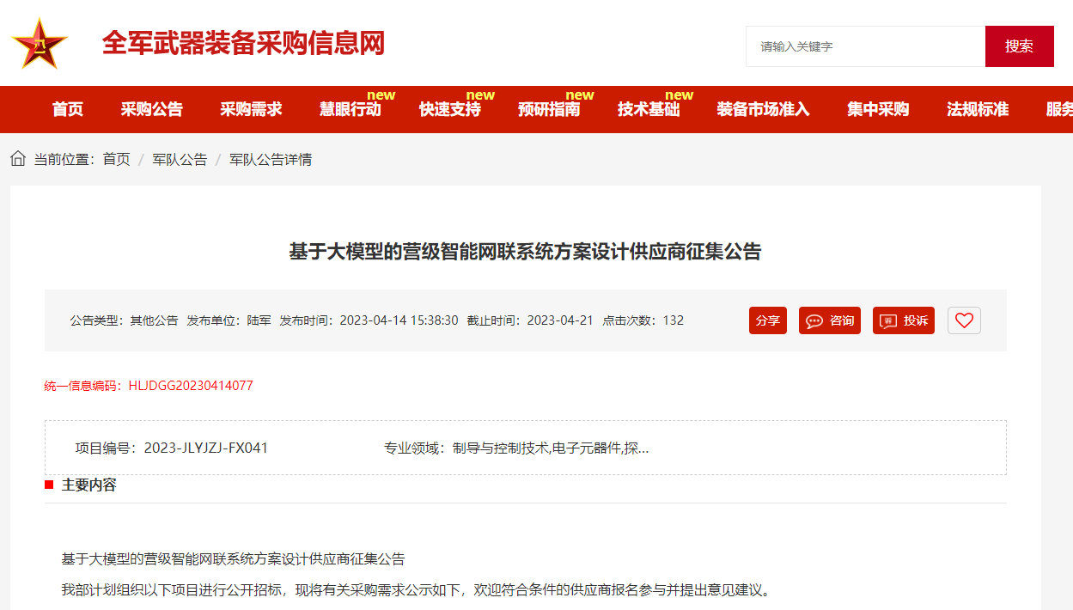This screenshot has height=610, width=1073.
Task: Click the 投诉 complaint button
Action: pos(904,320)
